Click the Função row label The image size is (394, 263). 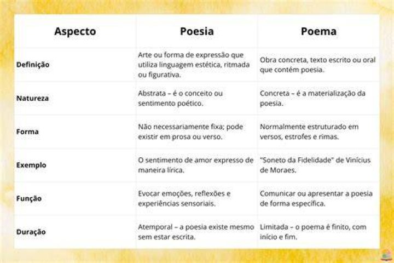tap(29, 198)
